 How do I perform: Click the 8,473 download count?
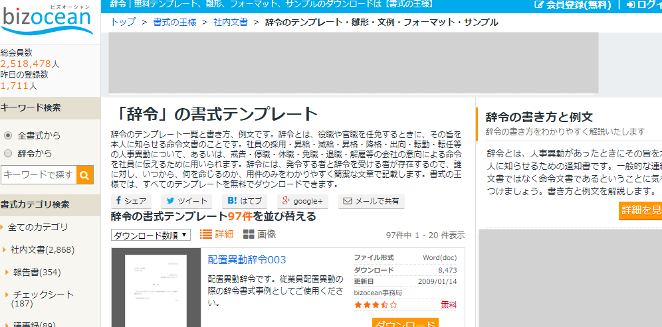[x=447, y=270]
